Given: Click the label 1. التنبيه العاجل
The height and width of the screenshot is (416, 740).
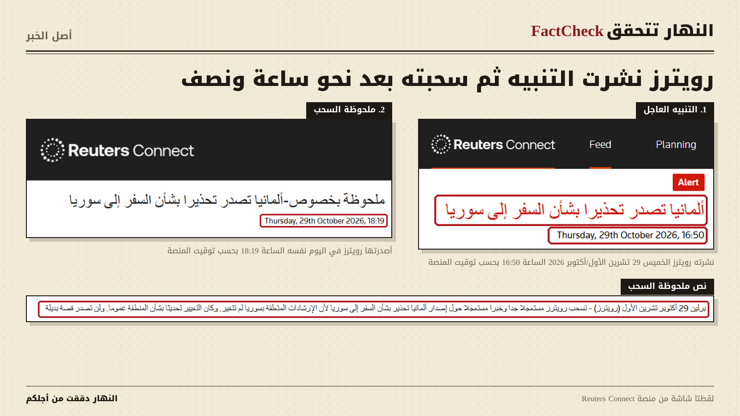Looking at the screenshot, I should (675, 110).
